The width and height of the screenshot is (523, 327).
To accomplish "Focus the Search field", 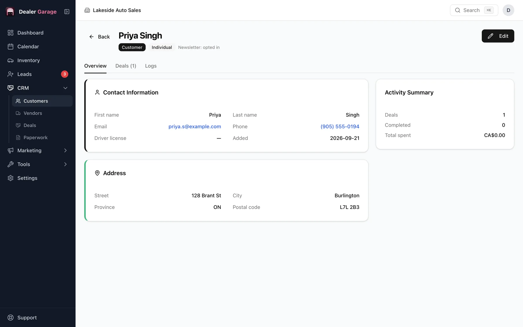I will click(x=474, y=10).
